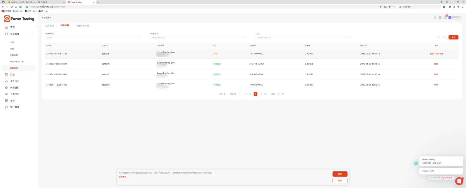
Task: Expand more filters with the double-chevron icon
Action: [439, 37]
